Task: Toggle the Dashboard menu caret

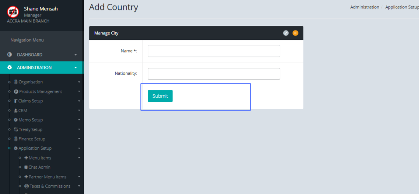Action: coord(76,55)
